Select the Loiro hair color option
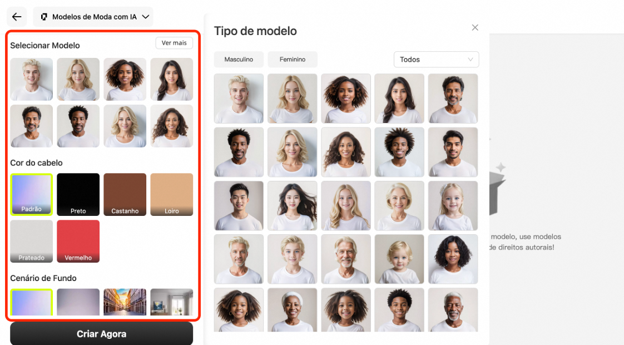This screenshot has height=345, width=624. click(x=171, y=194)
